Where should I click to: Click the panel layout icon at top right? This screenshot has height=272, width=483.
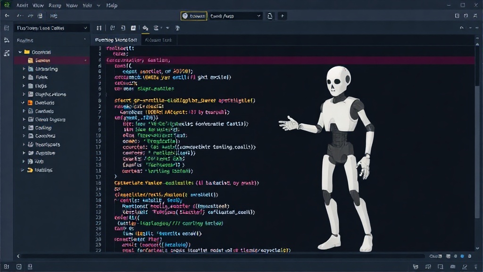(457, 16)
